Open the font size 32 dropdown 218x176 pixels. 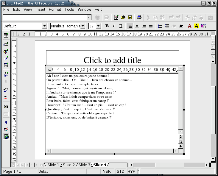point(99,26)
